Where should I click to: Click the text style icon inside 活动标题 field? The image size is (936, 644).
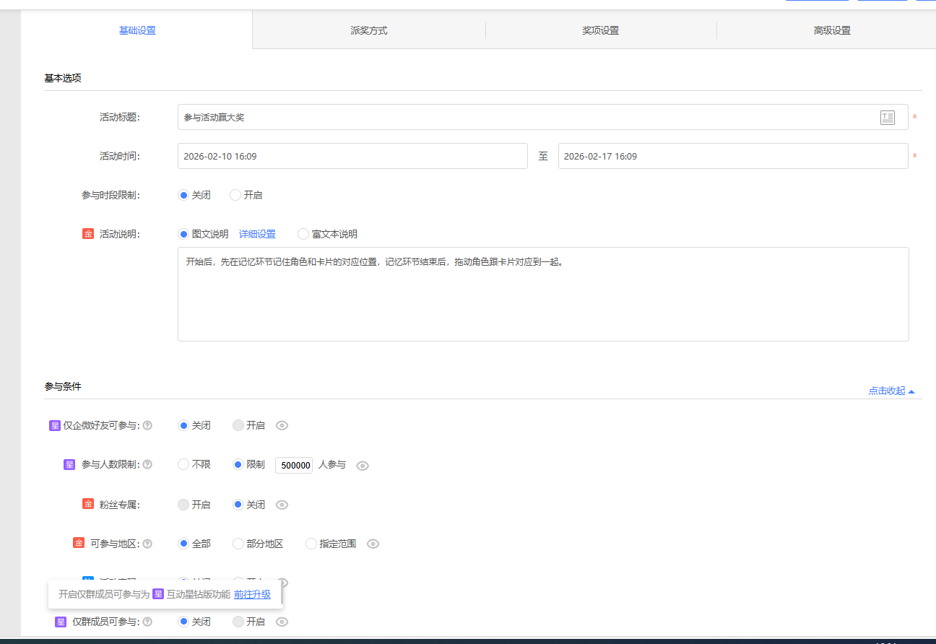[887, 117]
